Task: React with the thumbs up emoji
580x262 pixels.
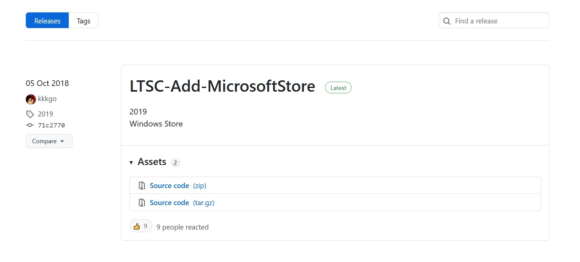Action: (141, 226)
